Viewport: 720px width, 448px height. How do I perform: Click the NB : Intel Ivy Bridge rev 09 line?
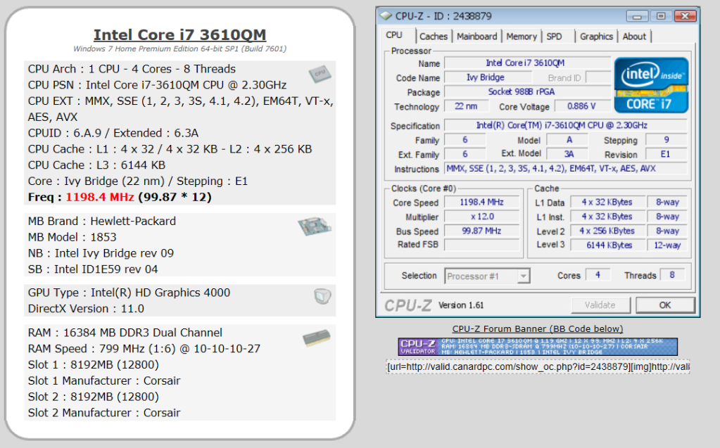pos(101,253)
